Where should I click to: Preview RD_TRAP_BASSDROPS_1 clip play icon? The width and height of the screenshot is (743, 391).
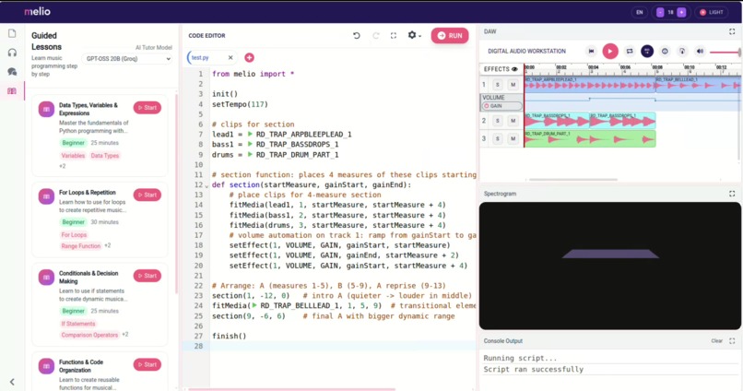[x=250, y=144]
